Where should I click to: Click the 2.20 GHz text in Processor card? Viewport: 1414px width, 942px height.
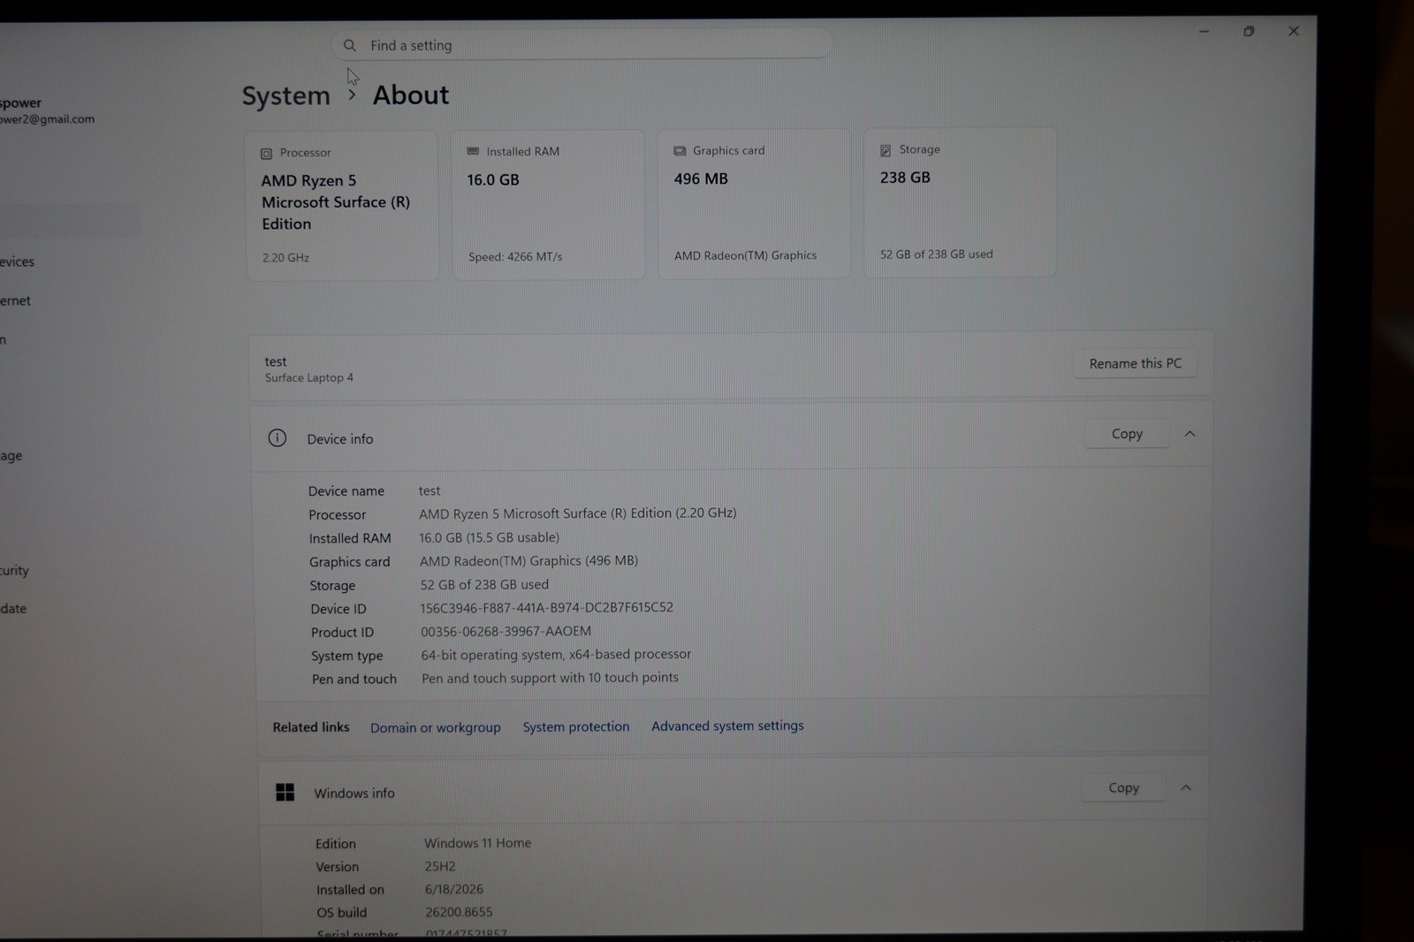coord(285,258)
